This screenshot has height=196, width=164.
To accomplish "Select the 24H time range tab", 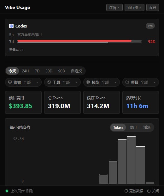I will click(x=26, y=71).
